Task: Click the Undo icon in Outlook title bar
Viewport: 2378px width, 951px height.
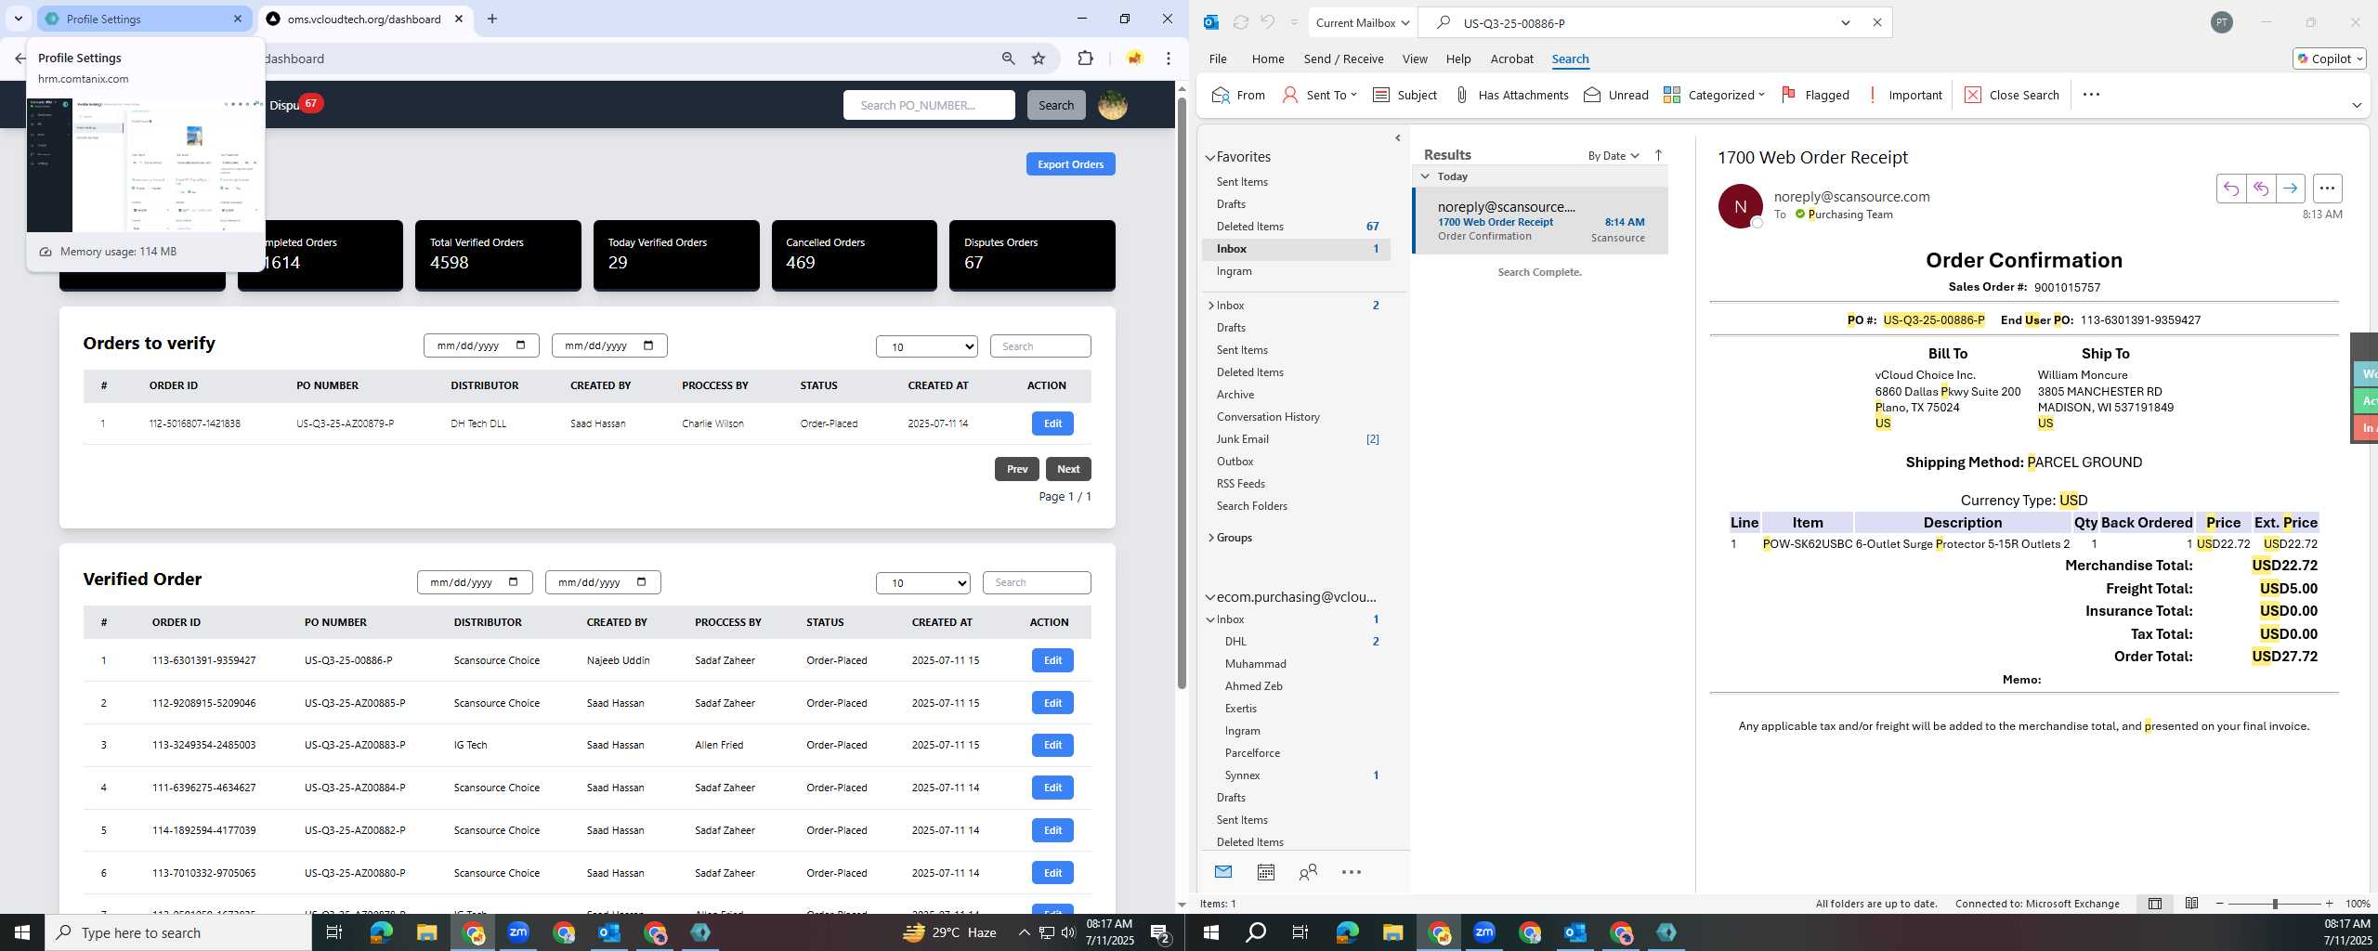Action: pos(1267,22)
